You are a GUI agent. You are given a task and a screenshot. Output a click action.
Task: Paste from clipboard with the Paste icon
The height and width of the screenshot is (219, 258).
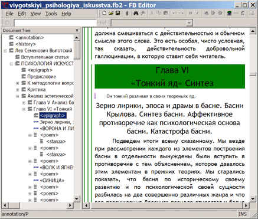166,13
